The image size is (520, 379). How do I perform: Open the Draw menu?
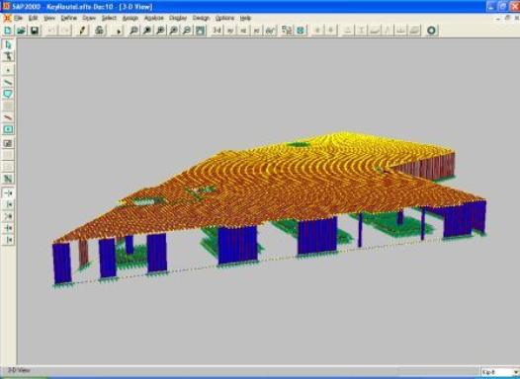point(89,18)
